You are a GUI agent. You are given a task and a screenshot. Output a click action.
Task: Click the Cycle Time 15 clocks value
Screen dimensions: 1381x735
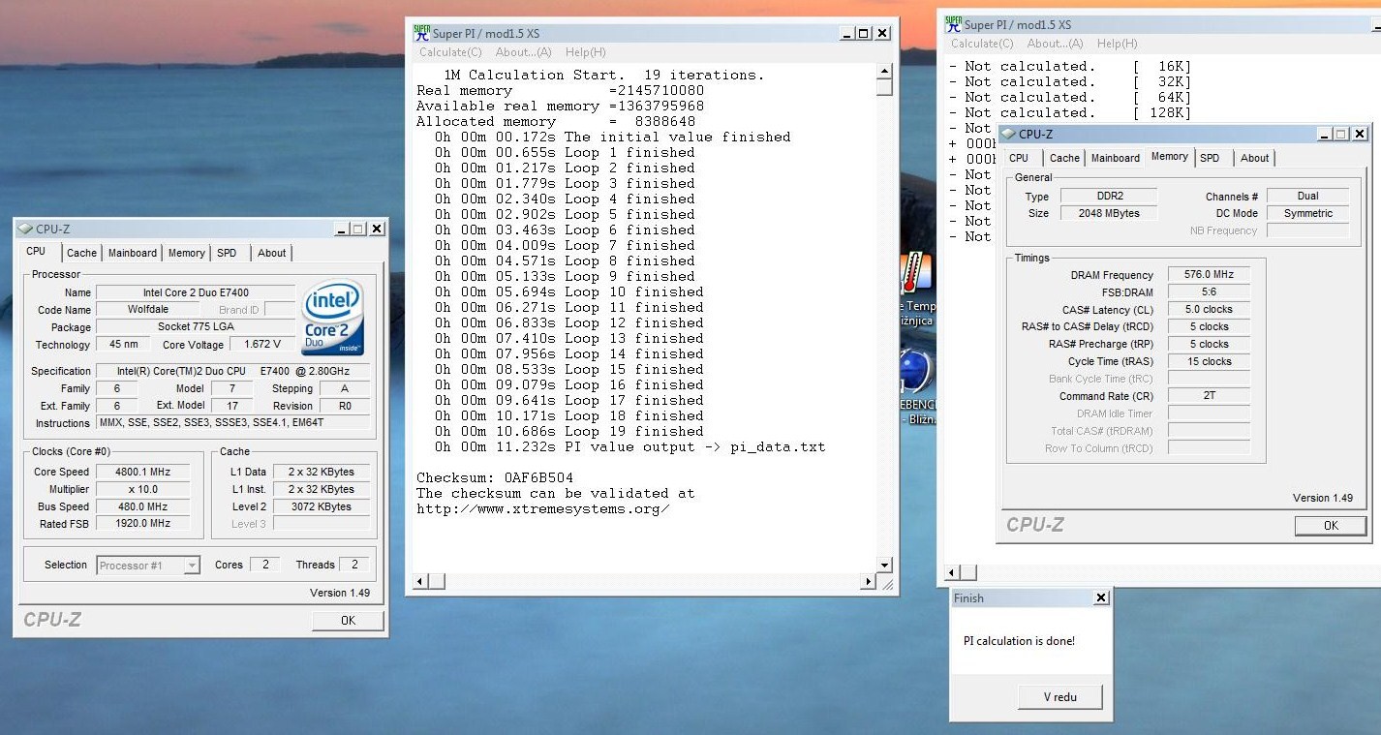[x=1209, y=361]
